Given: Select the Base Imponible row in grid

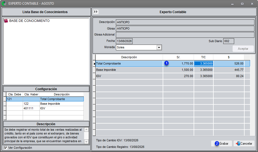Looking at the screenshot, I should (173, 70).
